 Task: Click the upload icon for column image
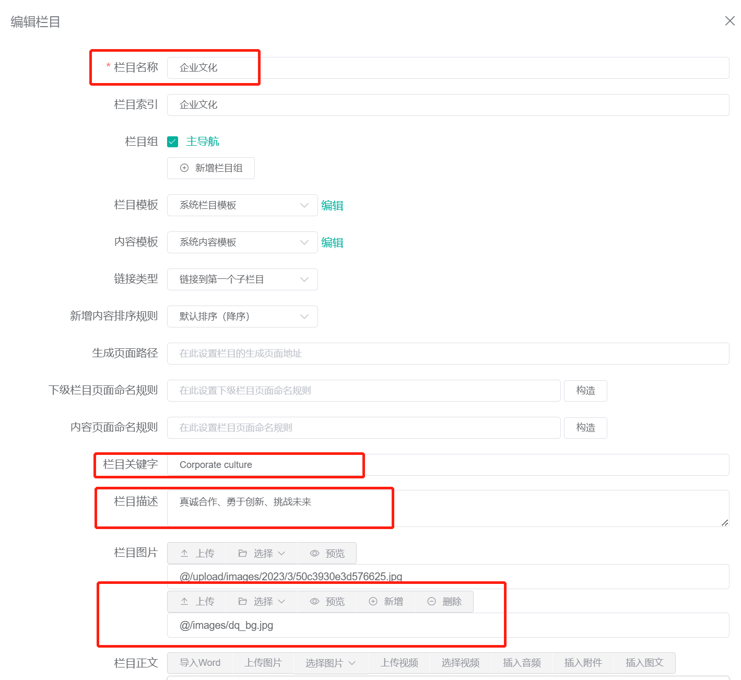[x=184, y=553]
